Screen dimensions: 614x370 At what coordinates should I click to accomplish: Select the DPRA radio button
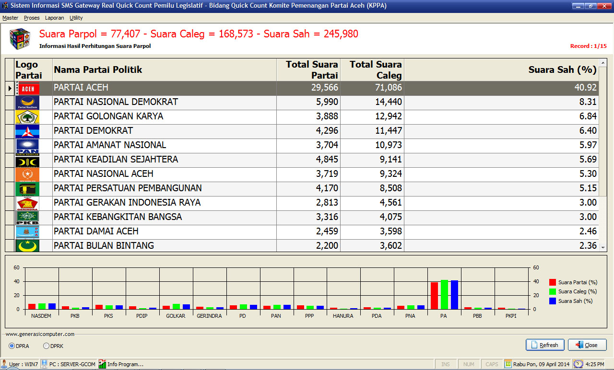[12, 346]
